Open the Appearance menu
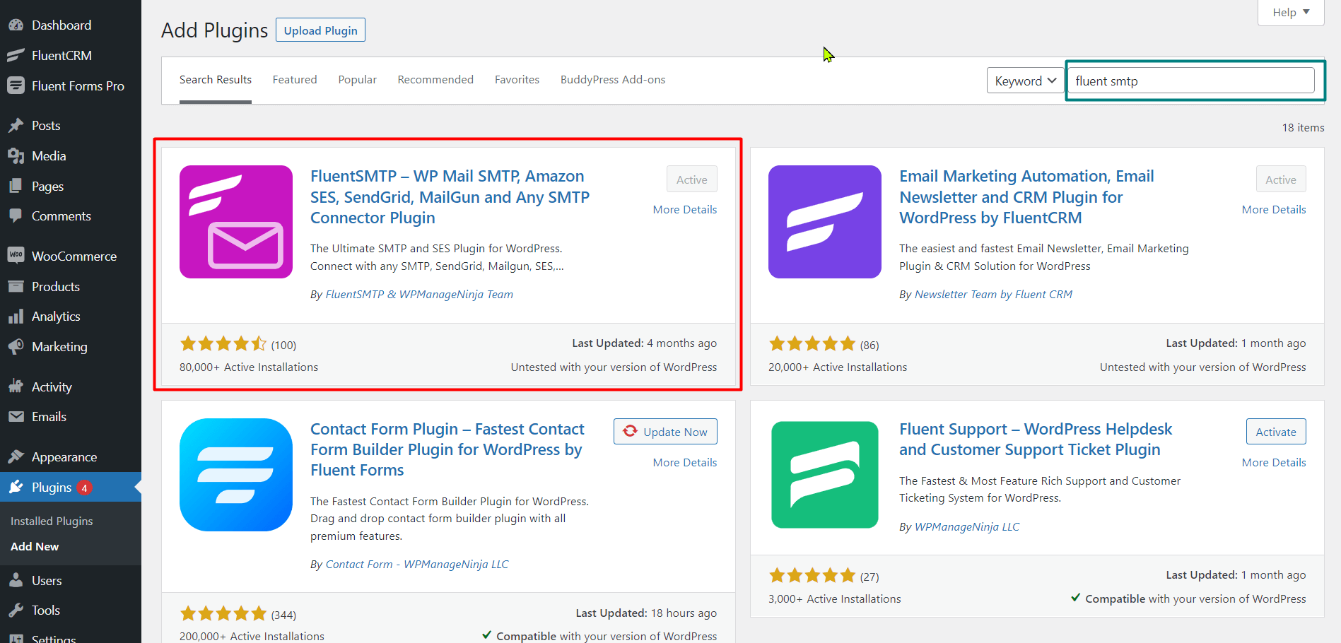This screenshot has height=643, width=1341. point(71,457)
